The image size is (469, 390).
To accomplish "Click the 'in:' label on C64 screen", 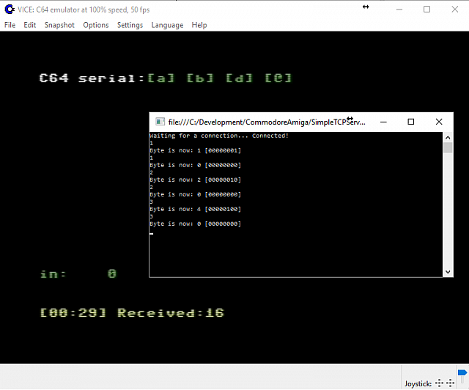I will 53,274.
